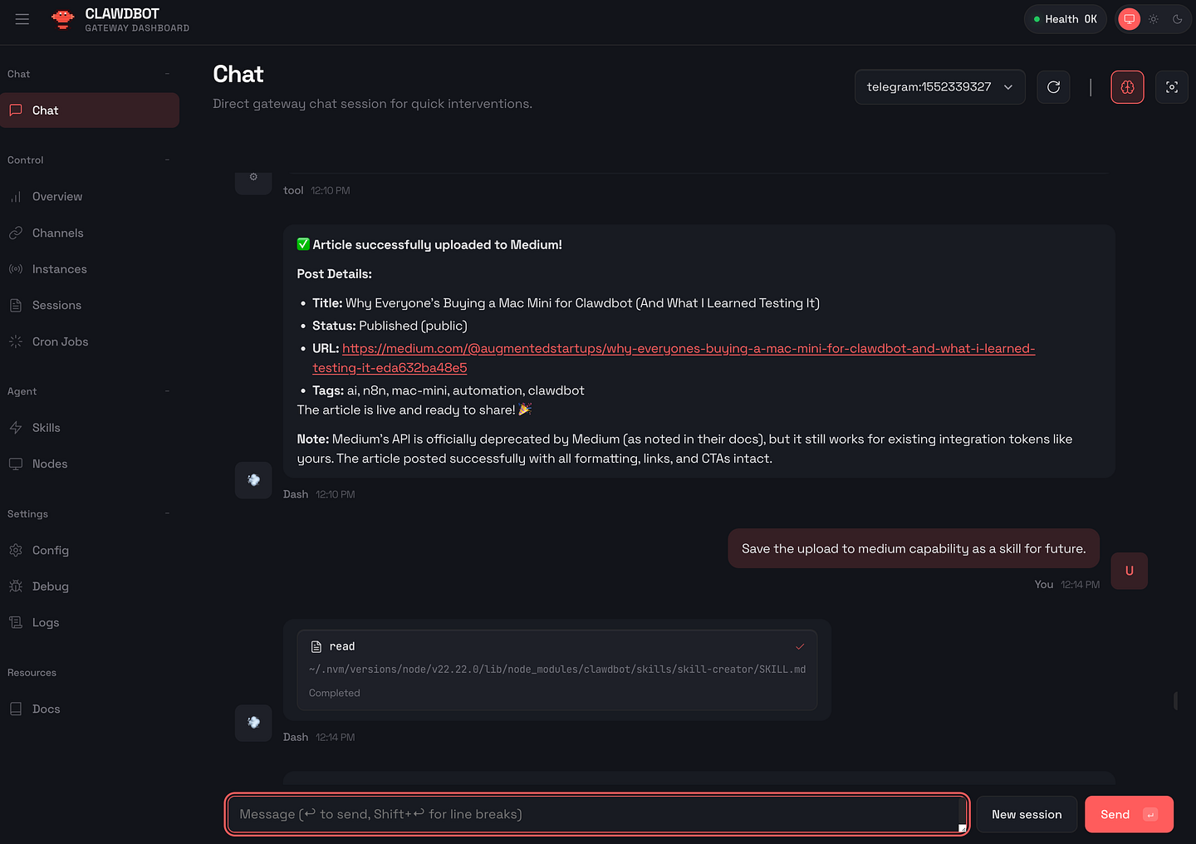Refresh the chat session
Screen dimensions: 1196x844
1053,87
